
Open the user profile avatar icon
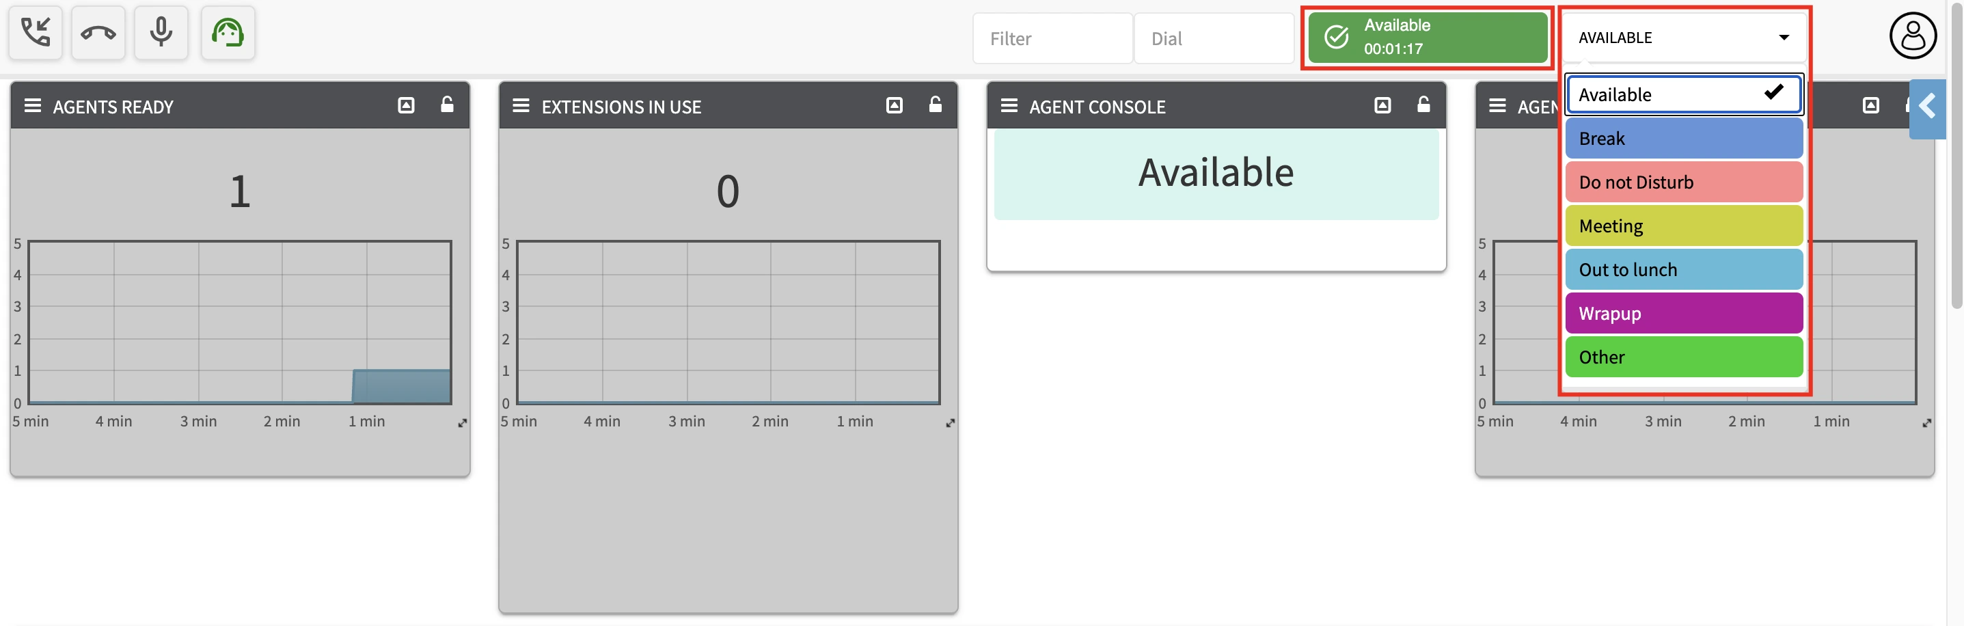coord(1912,36)
